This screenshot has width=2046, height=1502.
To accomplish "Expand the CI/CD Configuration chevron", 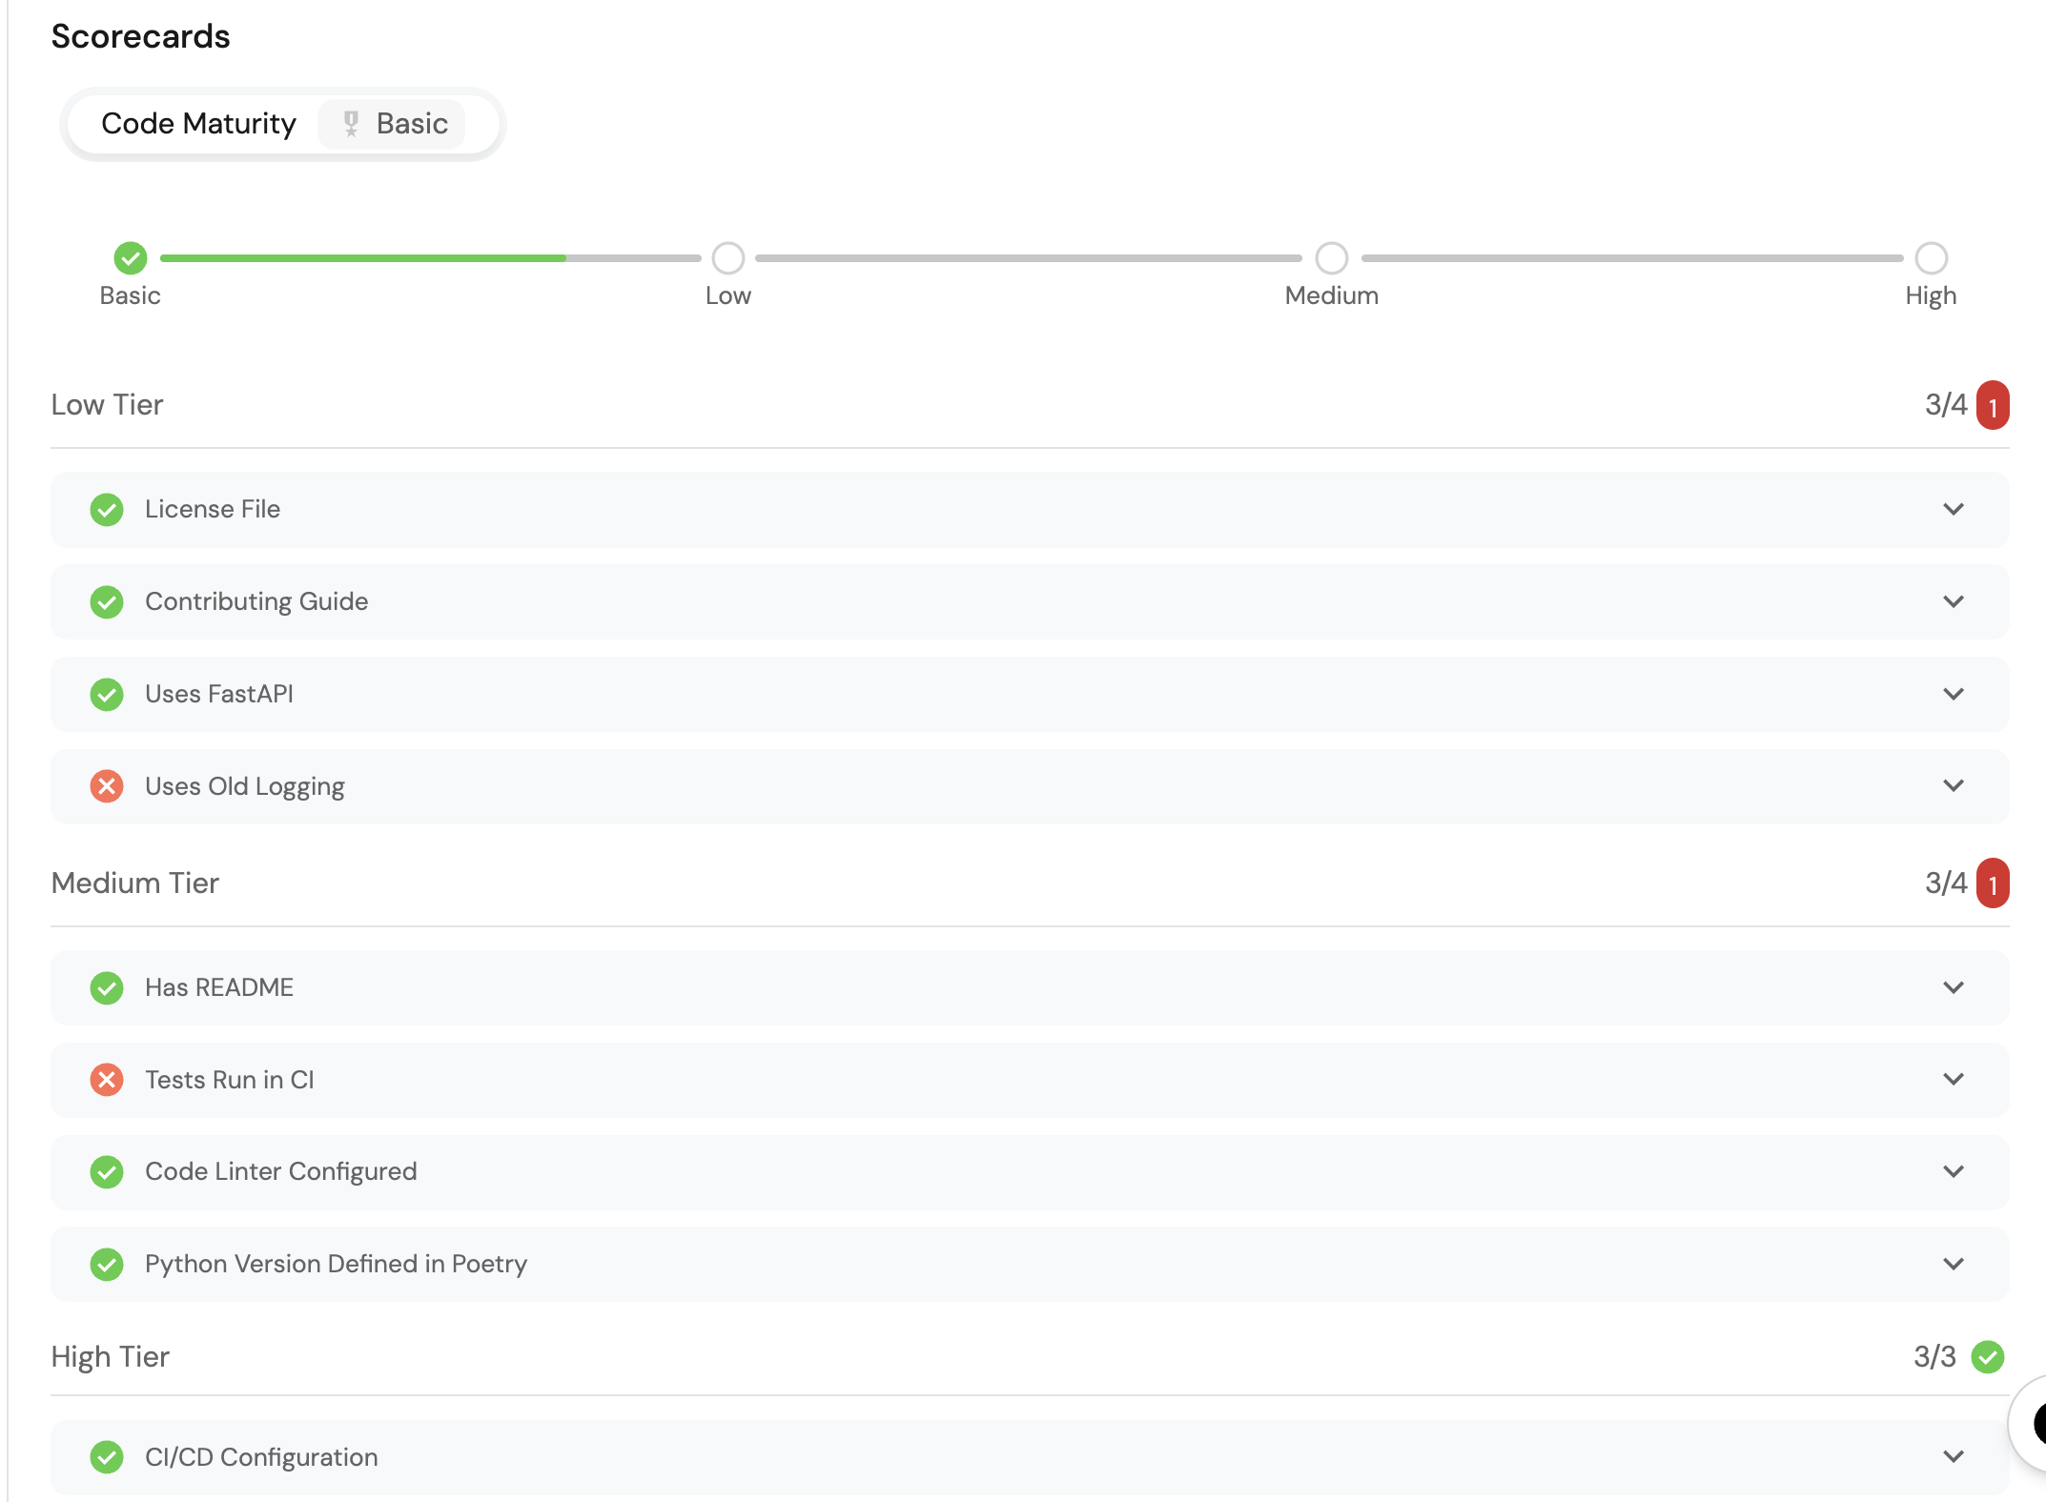I will pos(1954,1457).
